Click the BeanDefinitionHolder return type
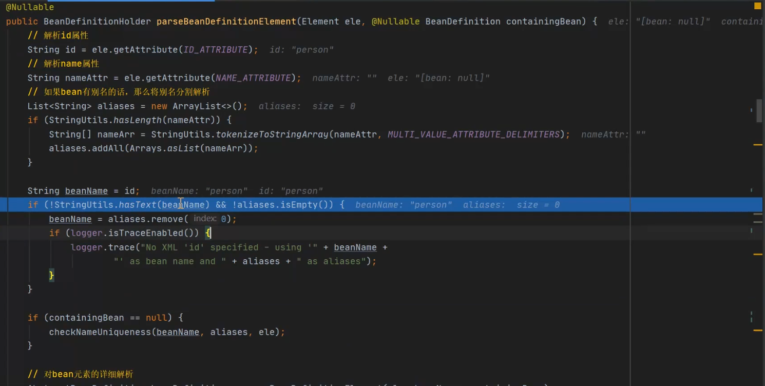This screenshot has height=386, width=765. [98, 22]
